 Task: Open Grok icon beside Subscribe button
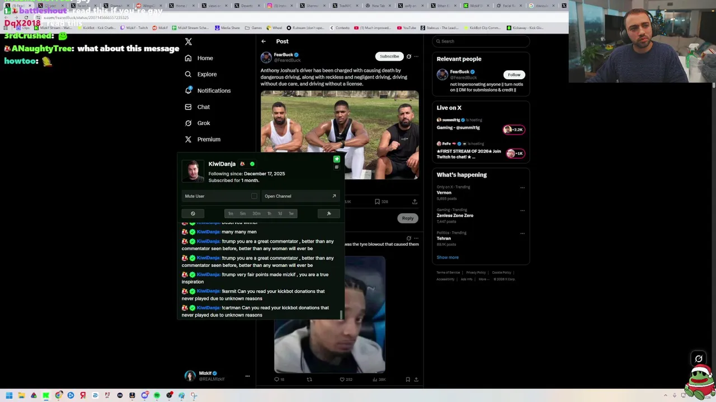point(409,56)
